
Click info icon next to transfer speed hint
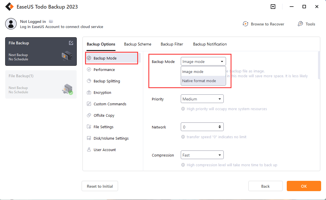183,137
